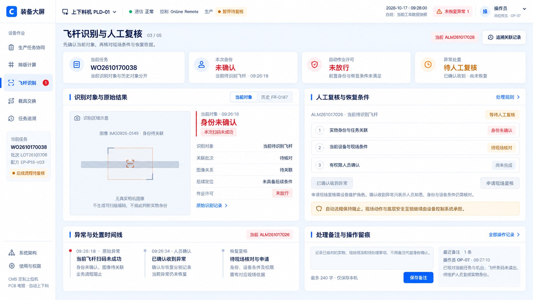The image size is (533, 300).
Task: Click the 申请现场复核 button
Action: pyautogui.click(x=500, y=183)
